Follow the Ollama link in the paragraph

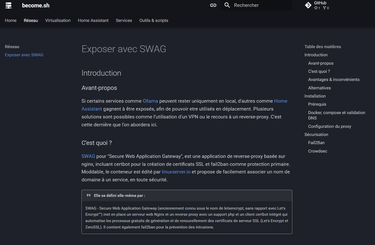pos(150,101)
